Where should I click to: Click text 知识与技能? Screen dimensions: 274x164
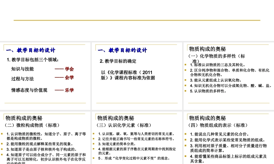tap(22, 69)
